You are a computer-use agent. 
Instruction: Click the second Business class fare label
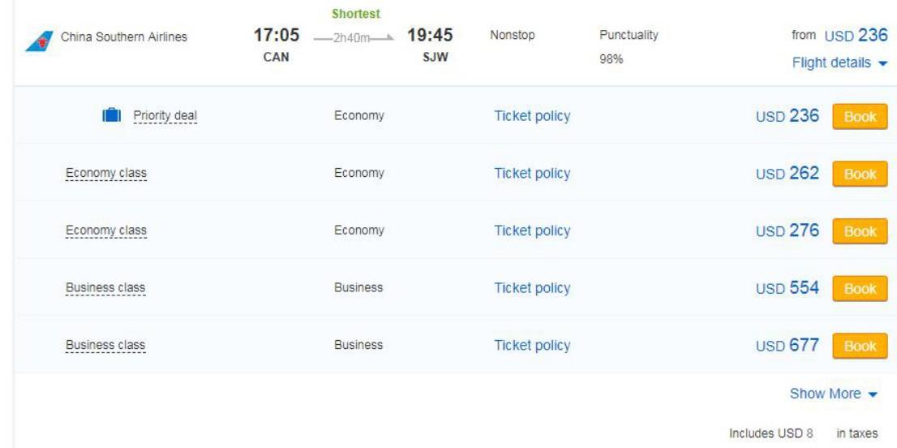coord(105,344)
